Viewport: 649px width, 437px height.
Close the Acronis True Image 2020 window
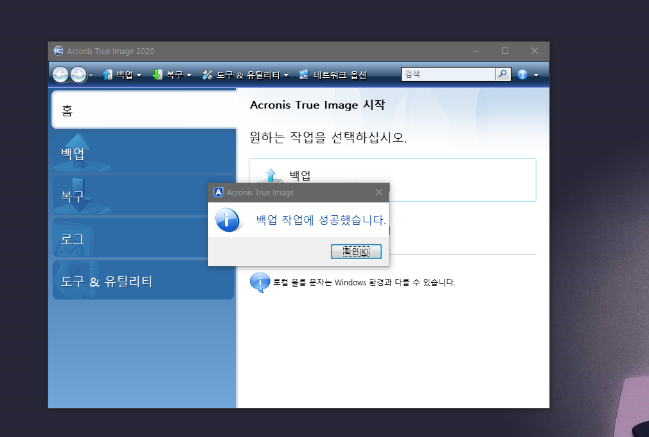[535, 51]
